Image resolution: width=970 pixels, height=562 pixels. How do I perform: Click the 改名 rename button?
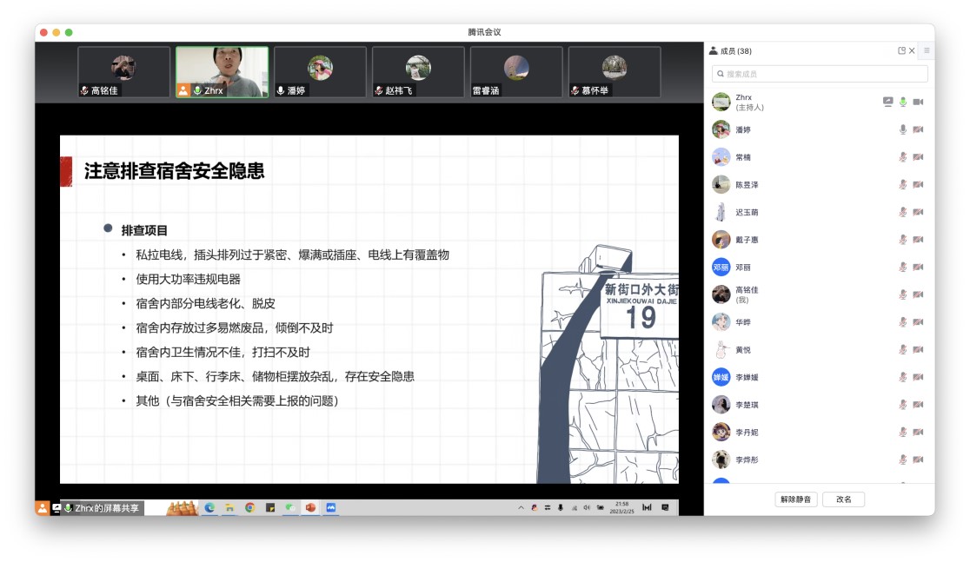[843, 499]
